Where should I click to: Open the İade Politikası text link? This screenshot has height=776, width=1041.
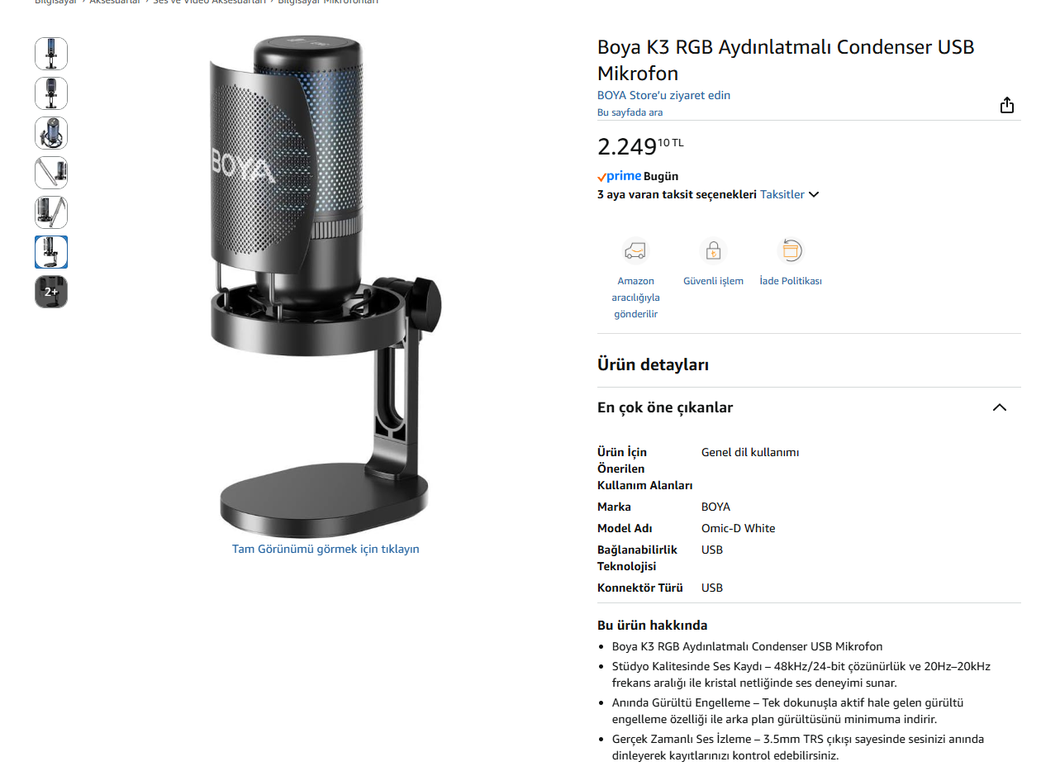[x=791, y=281]
